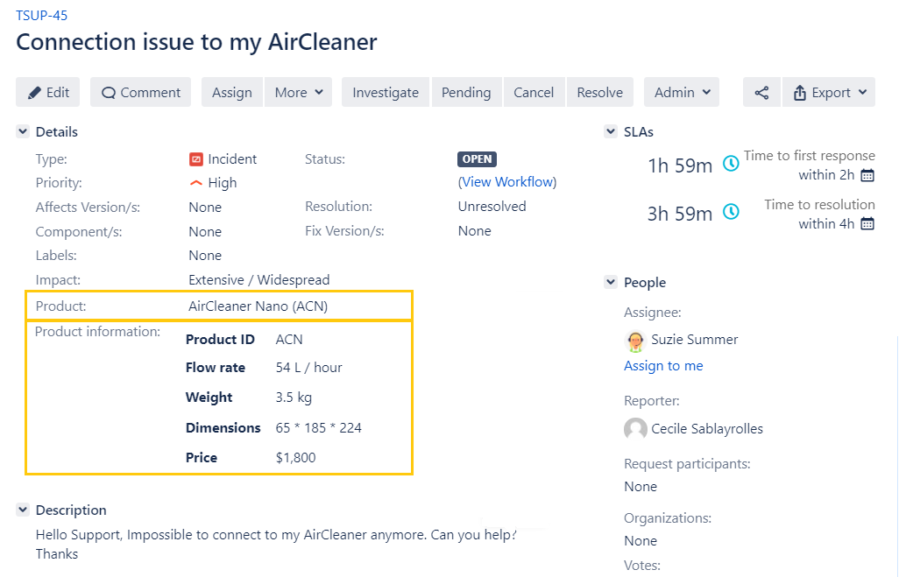Click Cecile Sablayrolles' avatar icon

pyautogui.click(x=635, y=429)
